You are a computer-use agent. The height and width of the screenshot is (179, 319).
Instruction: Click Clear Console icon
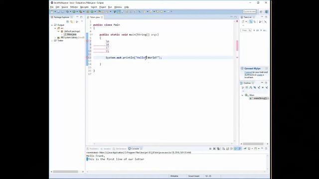point(224,149)
